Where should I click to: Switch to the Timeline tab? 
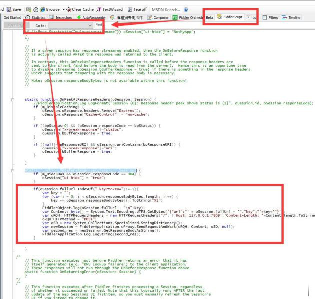coord(291,17)
